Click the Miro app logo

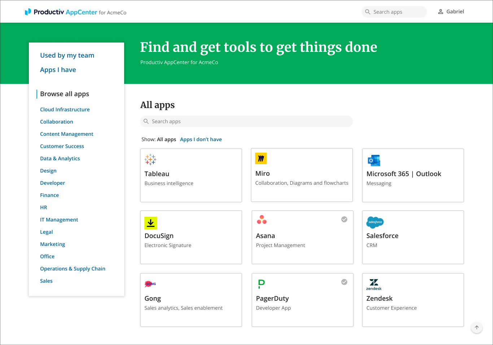coord(261,158)
